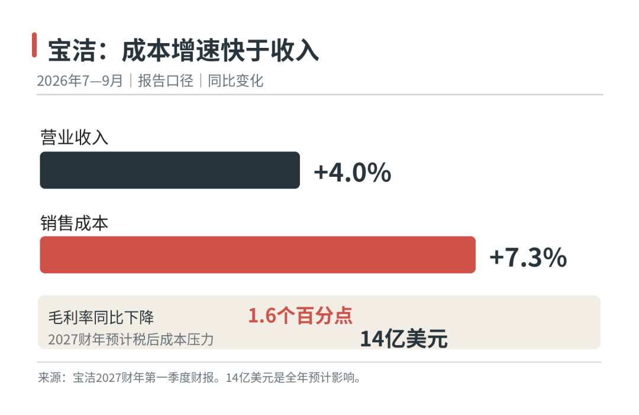Select the red 销售成本 bar
639x415 pixels.
(257, 255)
